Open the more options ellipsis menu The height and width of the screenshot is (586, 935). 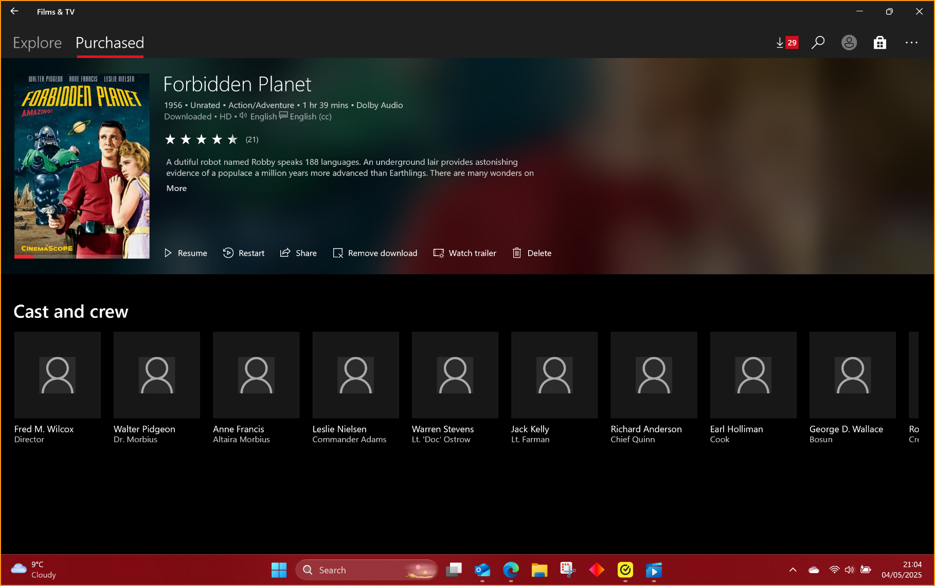tap(911, 43)
